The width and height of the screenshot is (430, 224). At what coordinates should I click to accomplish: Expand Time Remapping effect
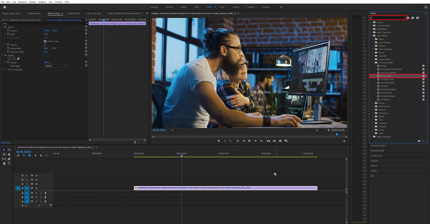click(x=3, y=70)
